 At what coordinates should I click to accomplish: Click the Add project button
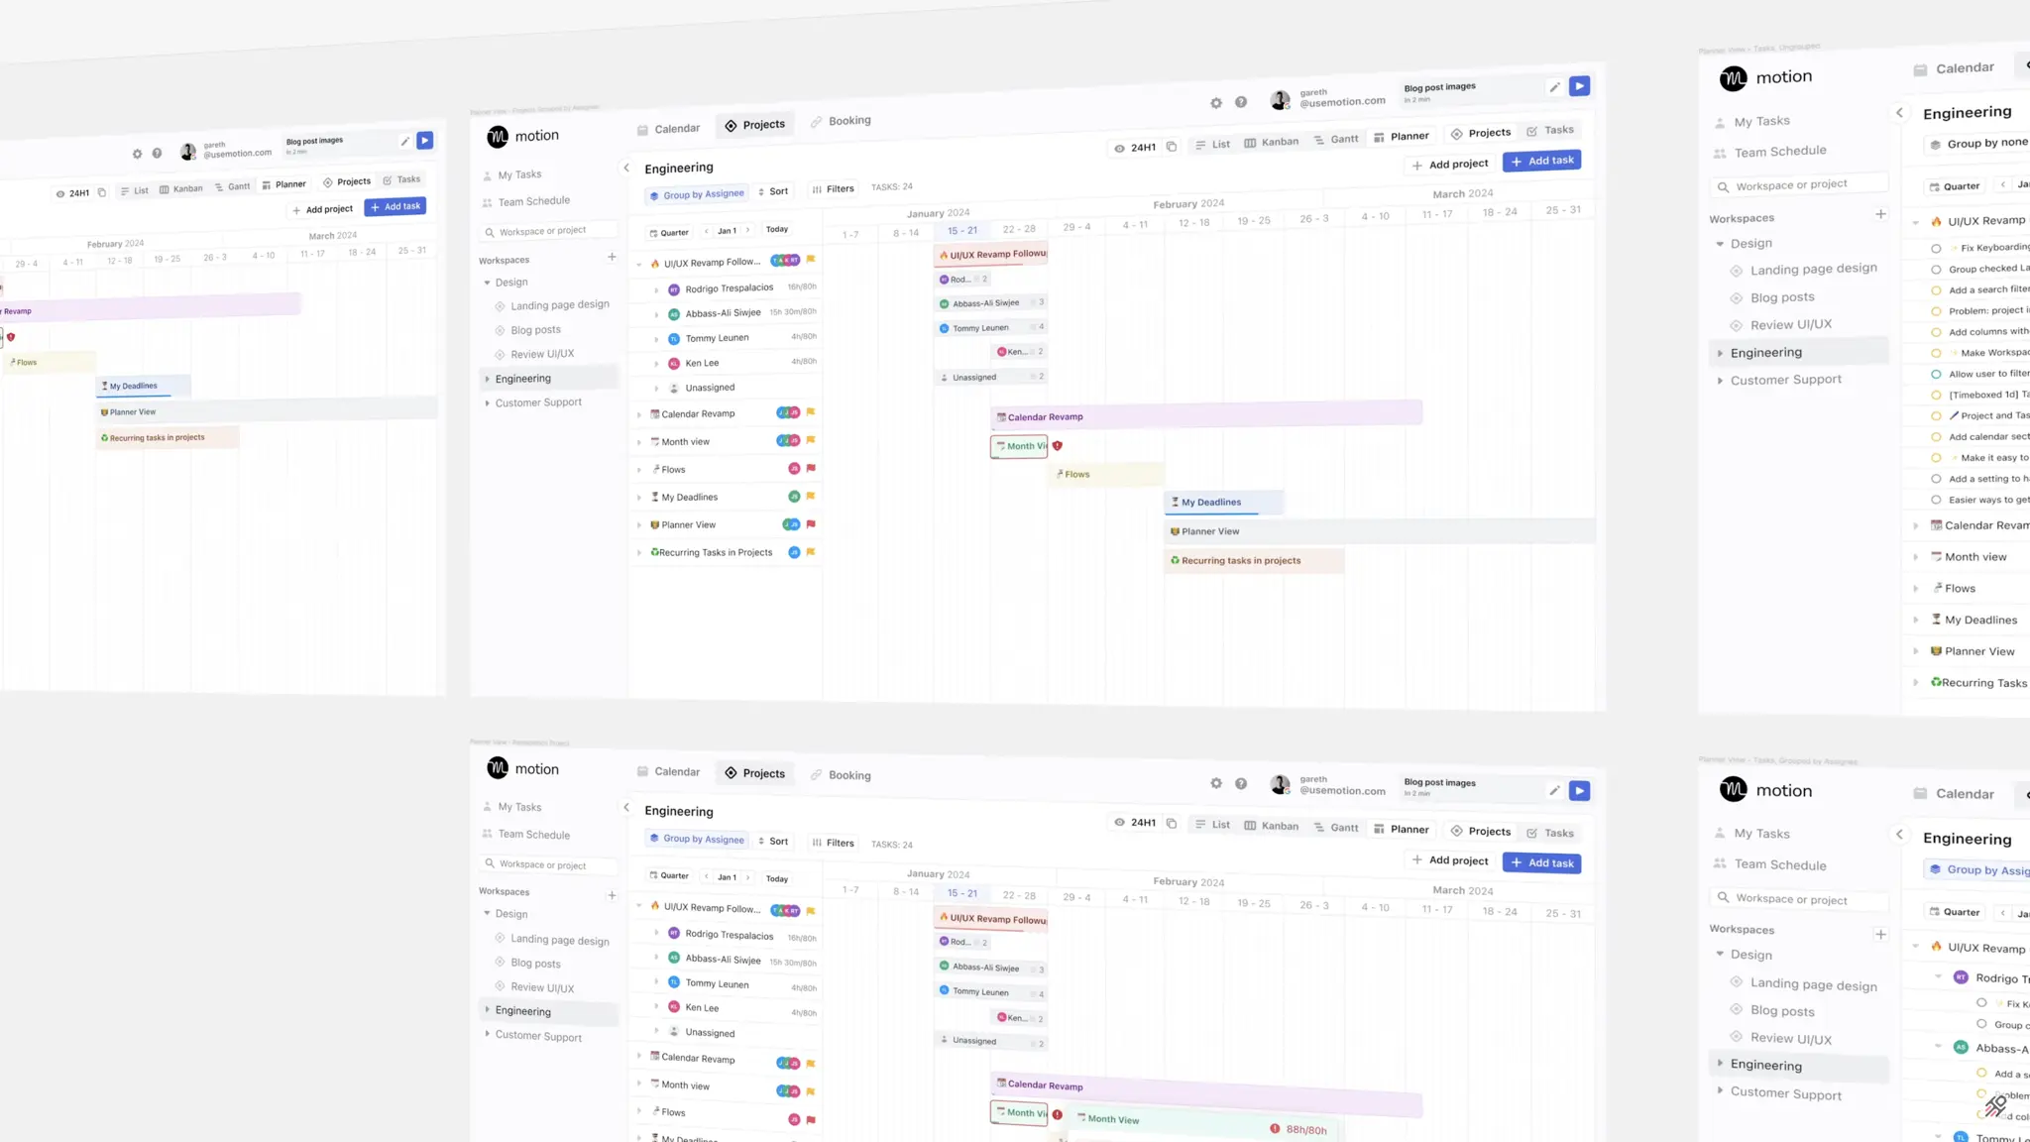(1449, 163)
